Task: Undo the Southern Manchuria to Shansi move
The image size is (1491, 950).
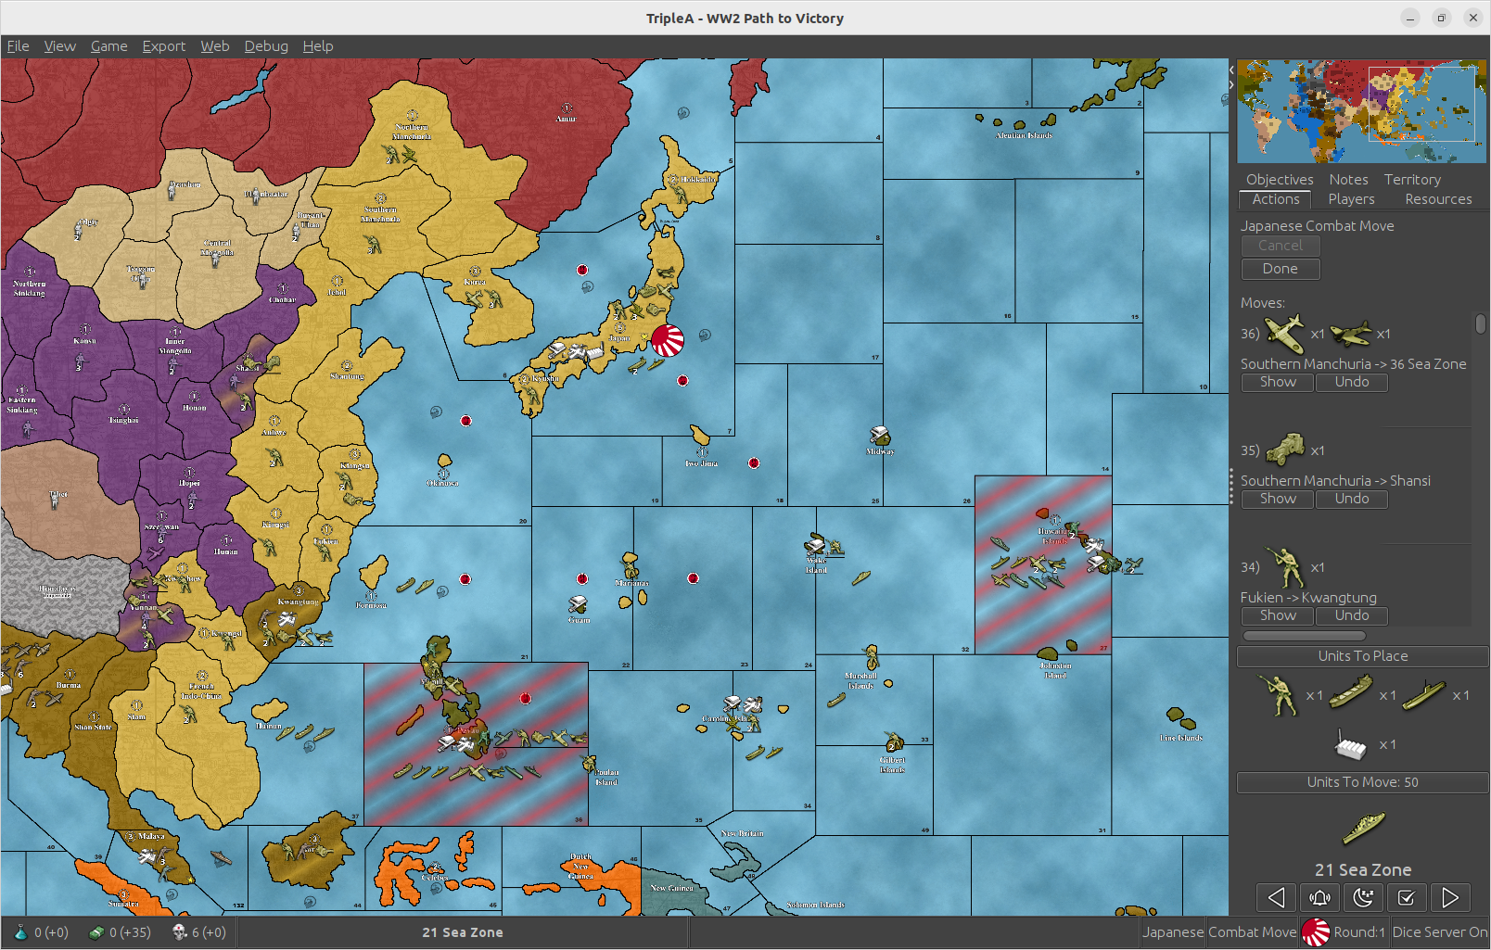Action: click(x=1351, y=499)
